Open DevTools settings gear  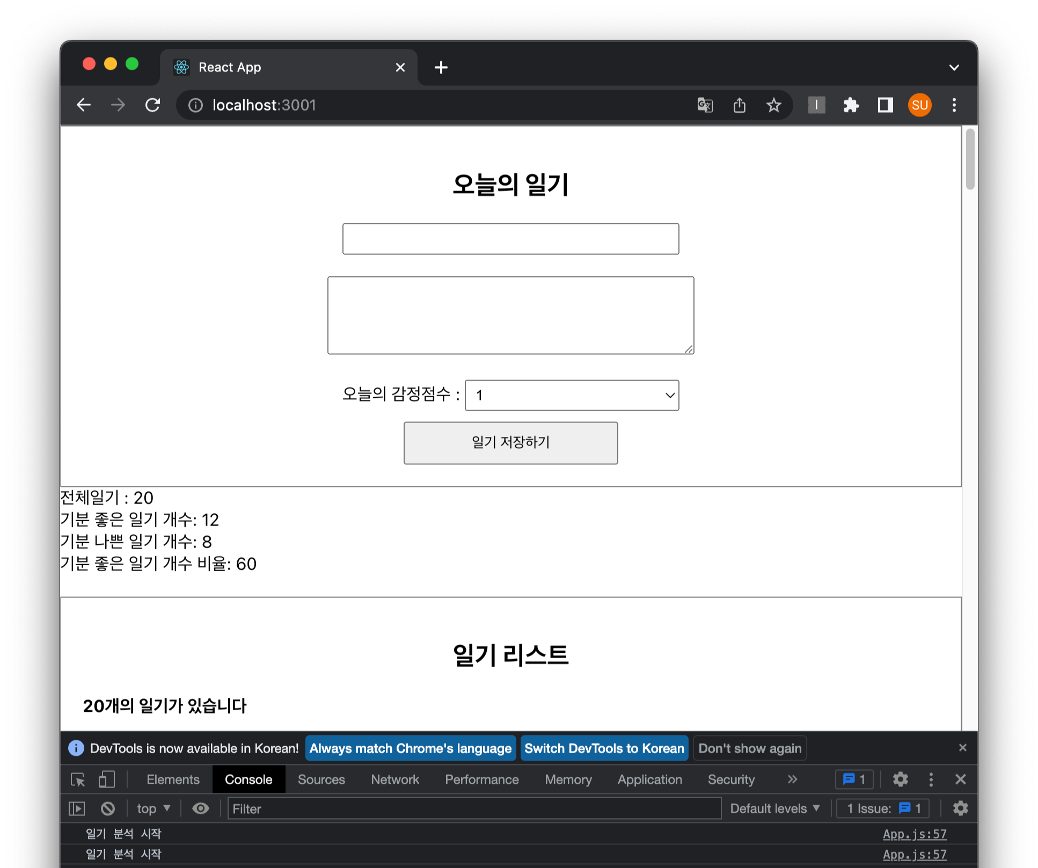coord(900,779)
